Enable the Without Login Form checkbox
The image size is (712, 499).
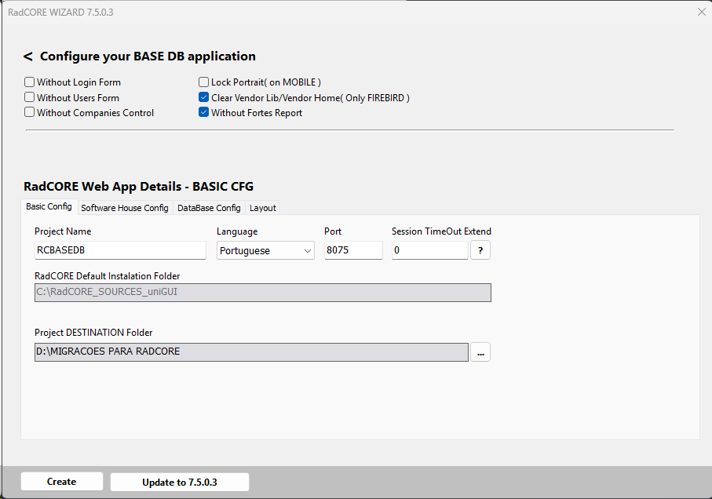click(x=30, y=82)
